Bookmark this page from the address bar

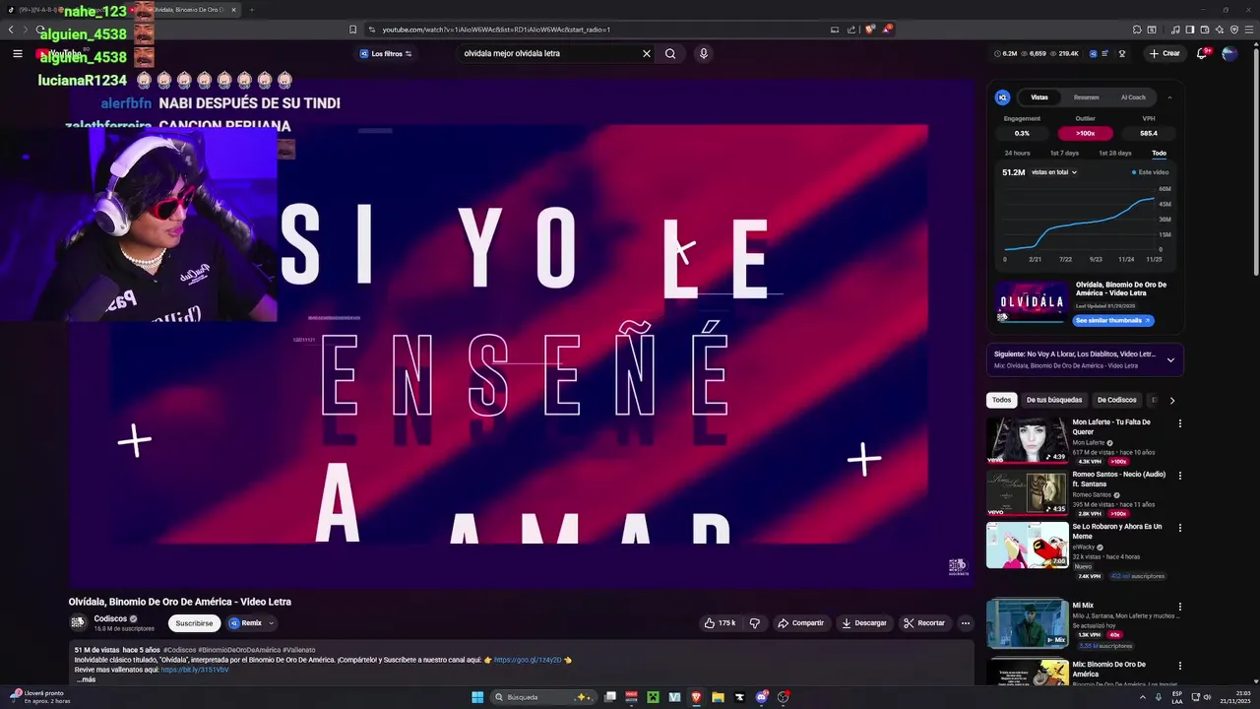352,30
